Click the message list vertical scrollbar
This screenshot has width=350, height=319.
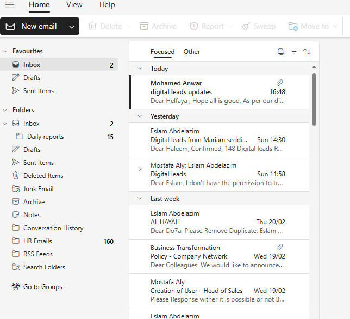point(314,100)
